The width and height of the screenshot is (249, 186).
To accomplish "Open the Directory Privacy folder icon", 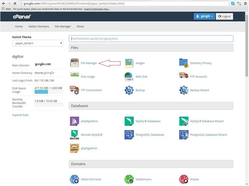I will coord(184,63).
